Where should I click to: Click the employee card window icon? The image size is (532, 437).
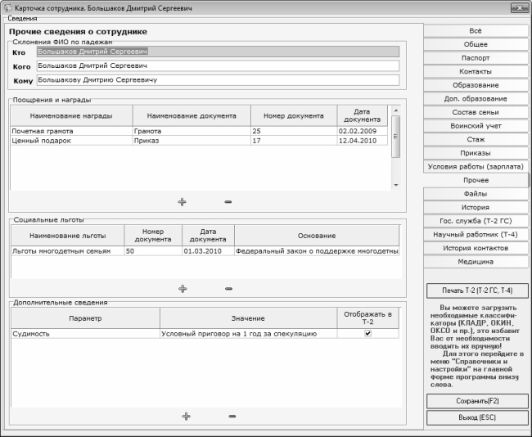point(7,7)
